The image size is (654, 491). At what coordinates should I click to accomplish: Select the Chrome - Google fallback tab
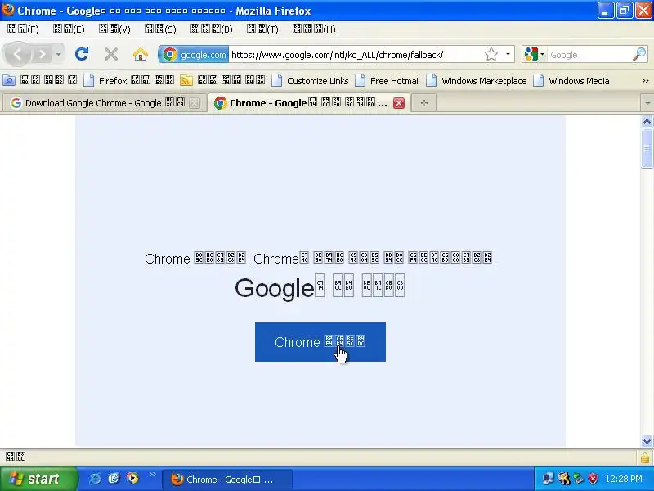(x=302, y=103)
